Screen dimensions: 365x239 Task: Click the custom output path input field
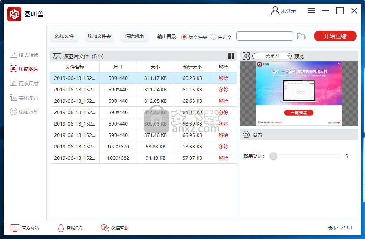(x=265, y=36)
